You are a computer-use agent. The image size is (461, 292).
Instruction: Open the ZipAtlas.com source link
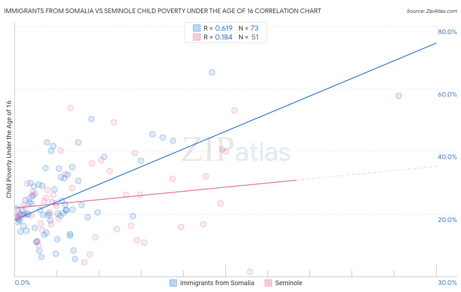[x=431, y=11]
